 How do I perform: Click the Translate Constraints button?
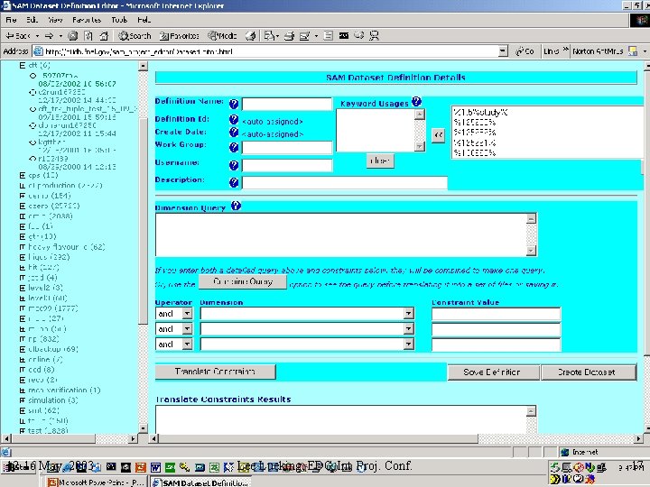coord(215,372)
